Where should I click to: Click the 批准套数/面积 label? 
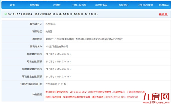(34, 54)
